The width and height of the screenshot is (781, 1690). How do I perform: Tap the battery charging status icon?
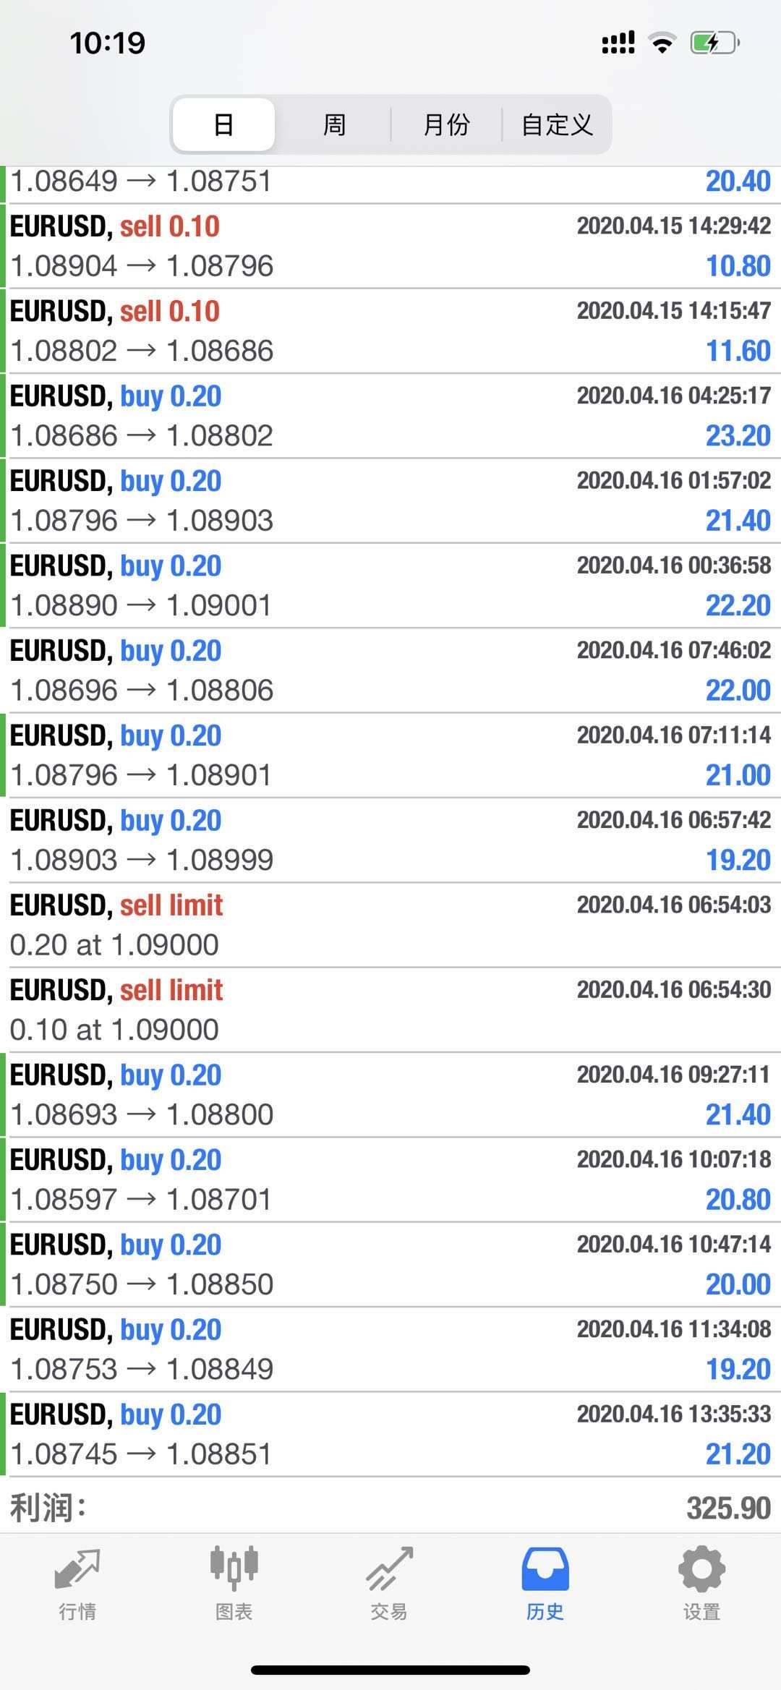[x=714, y=43]
